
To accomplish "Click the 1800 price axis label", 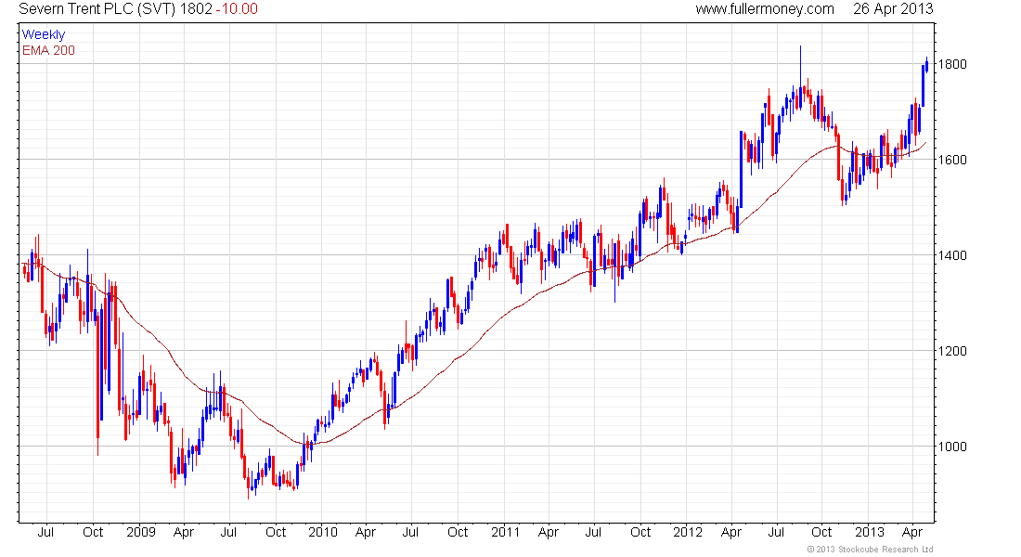I will [x=951, y=64].
